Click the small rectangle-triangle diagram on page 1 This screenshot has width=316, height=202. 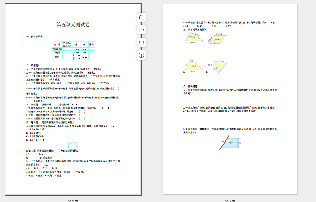pos(73,145)
